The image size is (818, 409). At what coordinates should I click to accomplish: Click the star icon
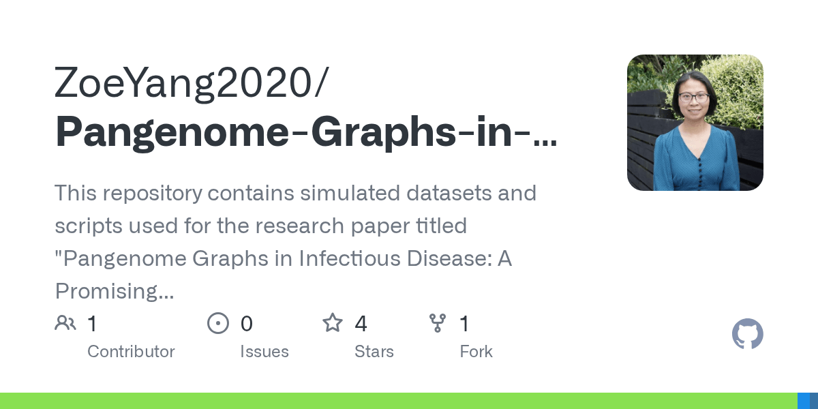[x=333, y=322]
